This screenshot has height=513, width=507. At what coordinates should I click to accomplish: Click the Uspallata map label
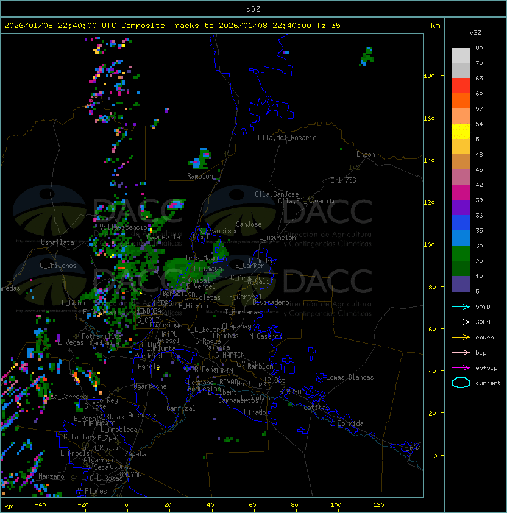coord(57,242)
